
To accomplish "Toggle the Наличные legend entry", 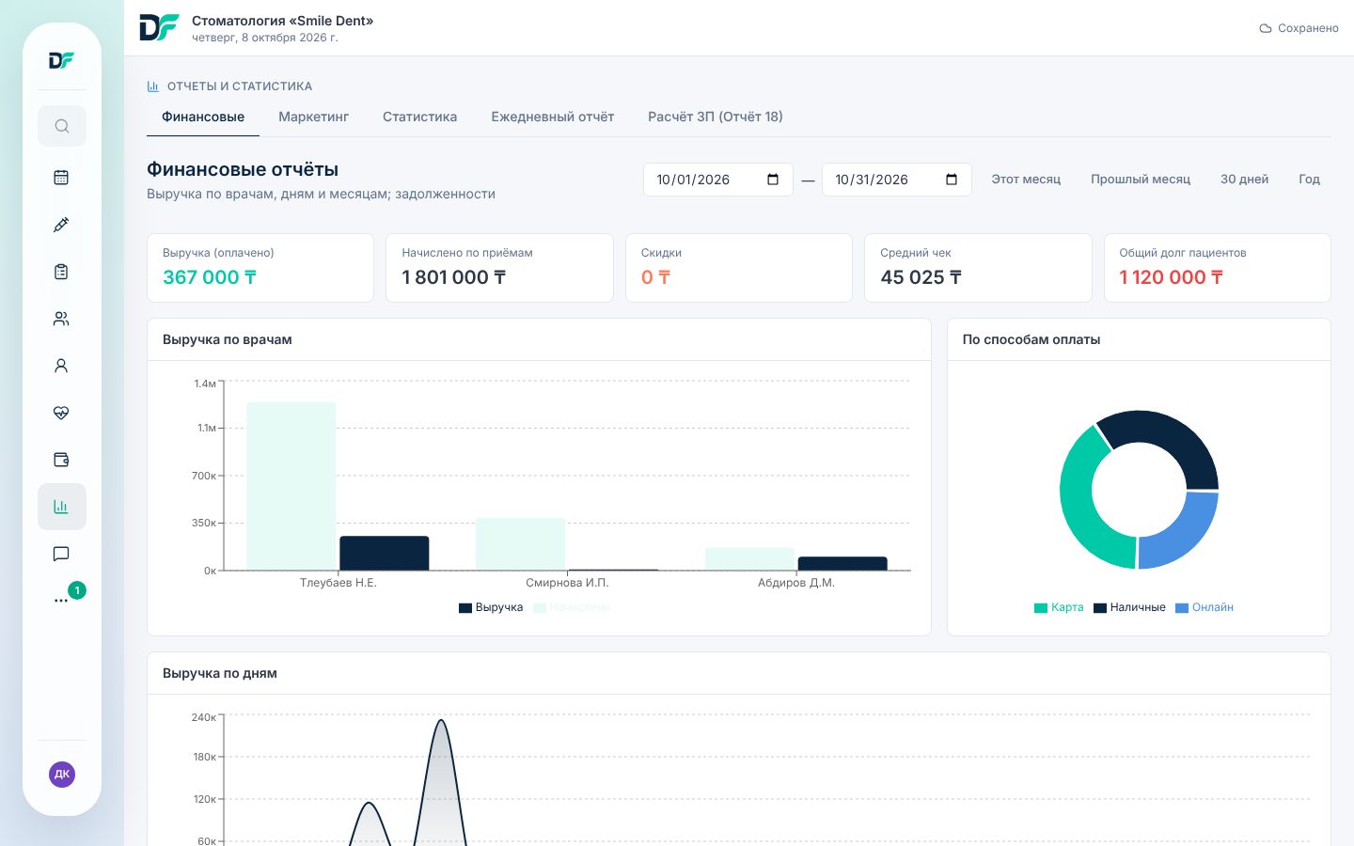I will [x=1129, y=607].
